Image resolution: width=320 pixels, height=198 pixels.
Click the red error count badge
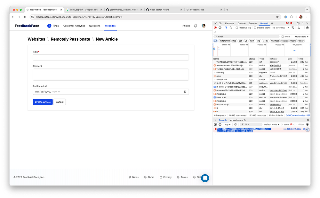click(287, 23)
